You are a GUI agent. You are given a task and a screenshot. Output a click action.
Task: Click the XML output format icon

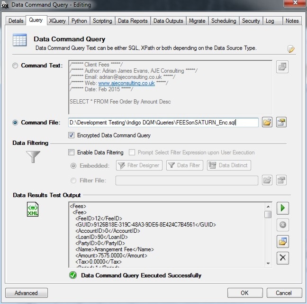(32, 210)
